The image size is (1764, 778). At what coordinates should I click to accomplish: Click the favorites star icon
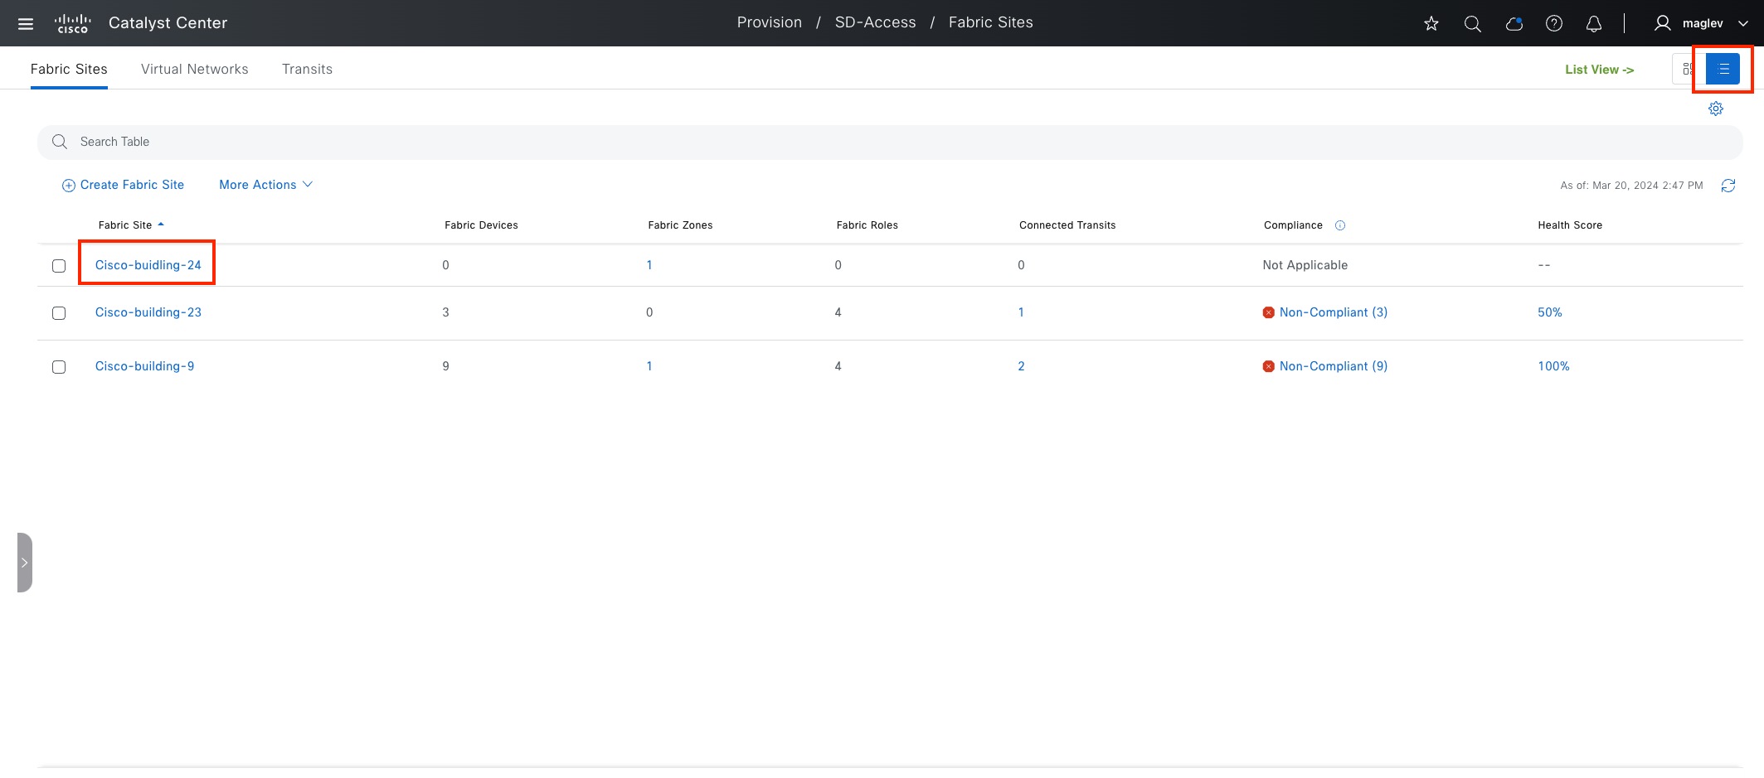[1431, 24]
